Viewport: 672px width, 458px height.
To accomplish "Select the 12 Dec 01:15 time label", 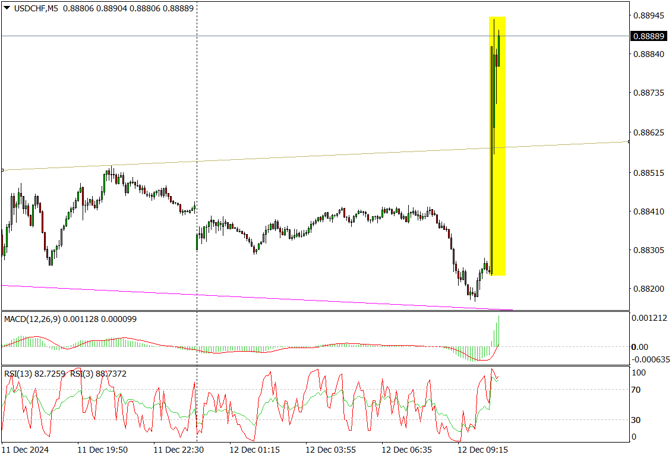I will [254, 450].
